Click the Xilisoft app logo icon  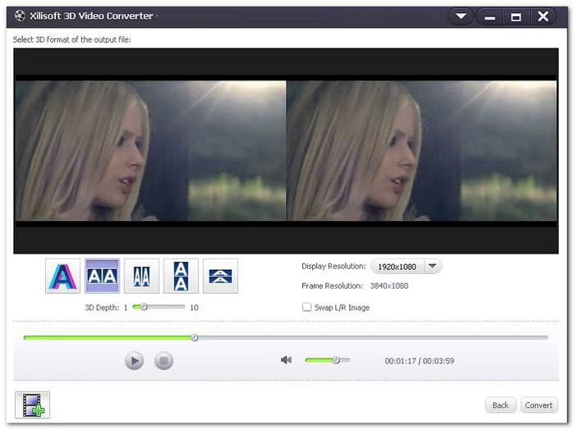coord(20,16)
